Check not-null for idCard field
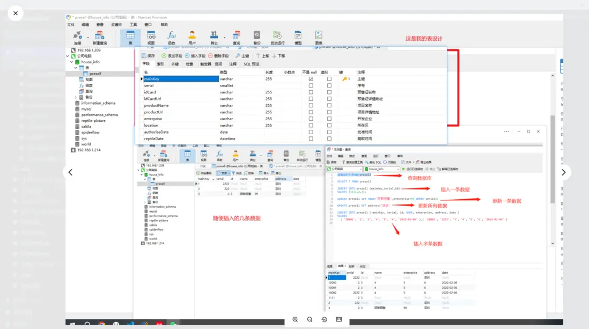 pyautogui.click(x=311, y=92)
